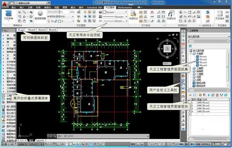Click the Floor1 drawing icon in project tree

click(x=198, y=57)
